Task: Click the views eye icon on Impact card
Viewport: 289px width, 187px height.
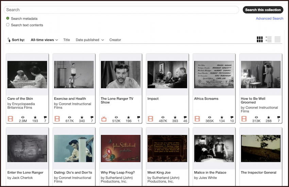Action: click(163, 117)
